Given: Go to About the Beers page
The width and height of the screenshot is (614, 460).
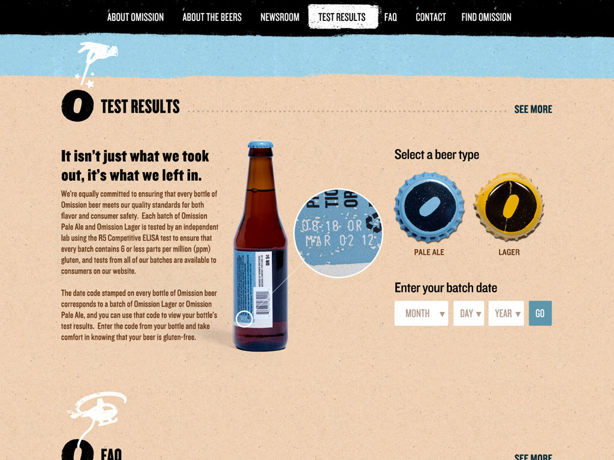Looking at the screenshot, I should 212,17.
